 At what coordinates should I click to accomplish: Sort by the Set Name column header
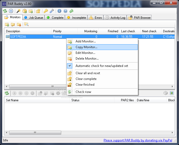[x=37, y=100]
